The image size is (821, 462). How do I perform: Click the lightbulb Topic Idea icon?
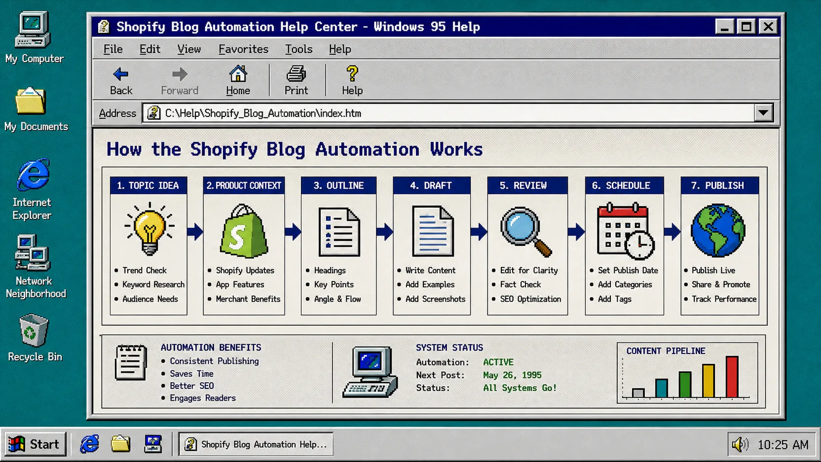point(149,229)
